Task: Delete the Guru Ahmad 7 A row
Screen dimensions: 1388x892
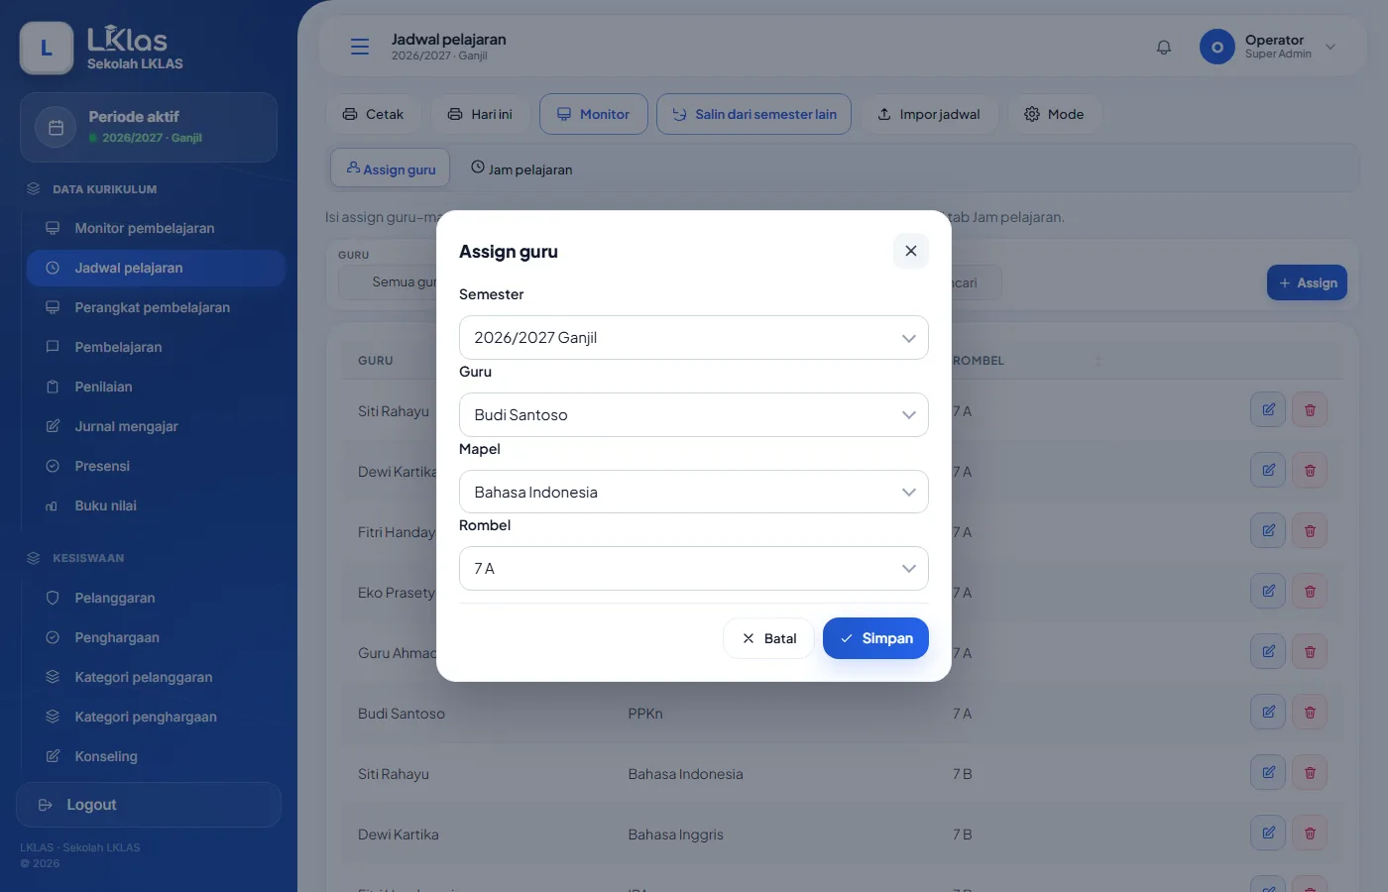Action: point(1310,651)
